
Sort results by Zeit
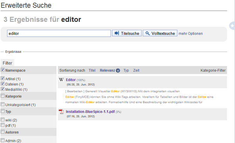coord(136,70)
